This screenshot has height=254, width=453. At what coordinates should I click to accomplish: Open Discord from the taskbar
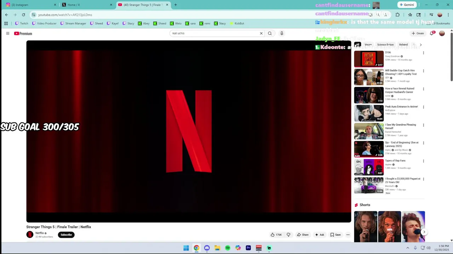click(x=207, y=248)
